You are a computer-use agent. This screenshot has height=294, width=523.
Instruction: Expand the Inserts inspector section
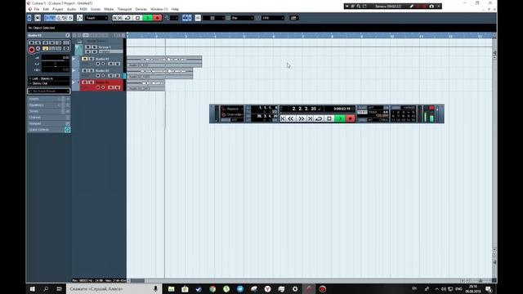tap(49, 99)
